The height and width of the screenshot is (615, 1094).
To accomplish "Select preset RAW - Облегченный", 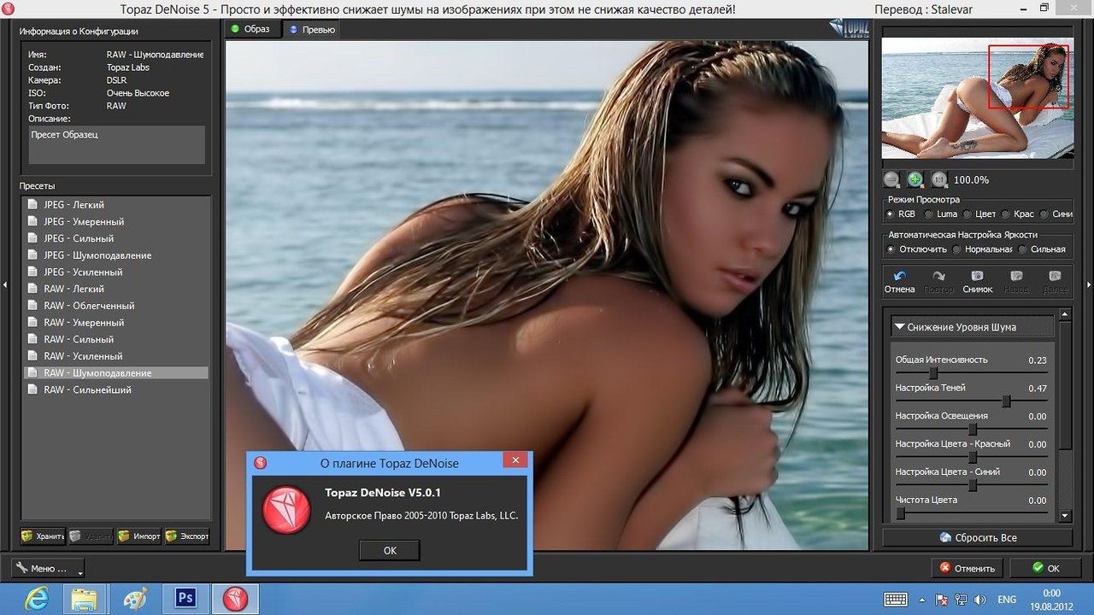I will click(115, 306).
